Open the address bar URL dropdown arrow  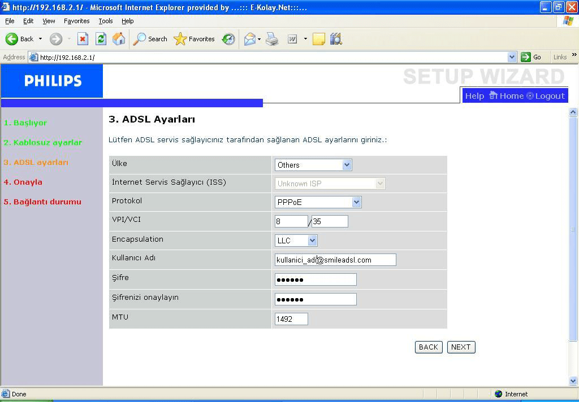[512, 57]
